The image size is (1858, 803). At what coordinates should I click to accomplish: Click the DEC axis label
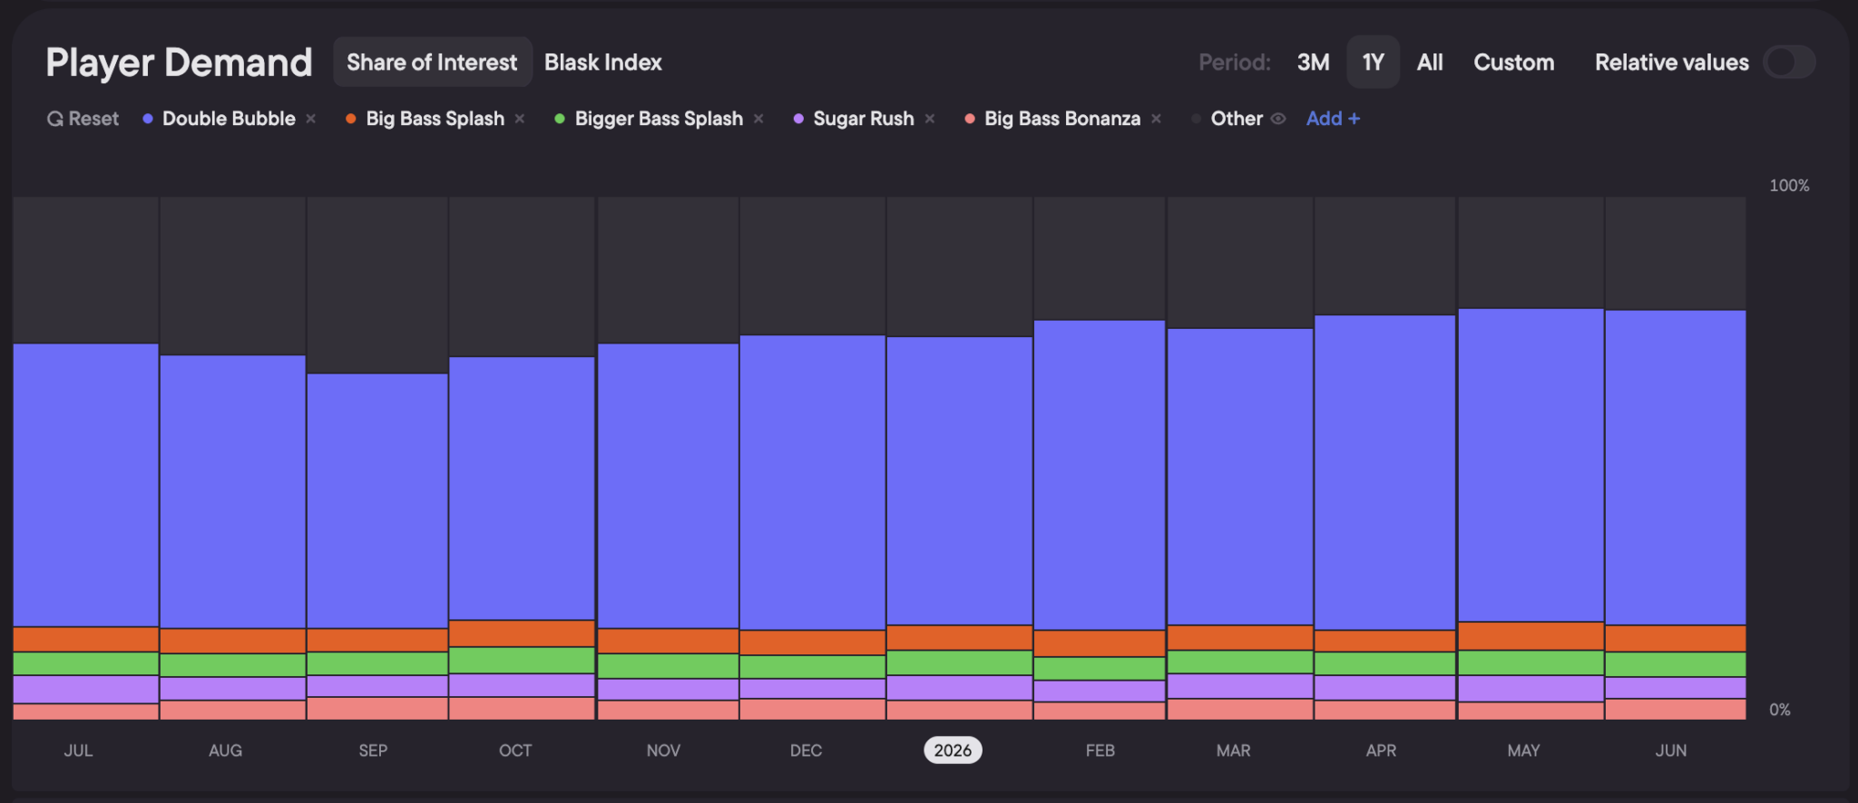click(806, 750)
